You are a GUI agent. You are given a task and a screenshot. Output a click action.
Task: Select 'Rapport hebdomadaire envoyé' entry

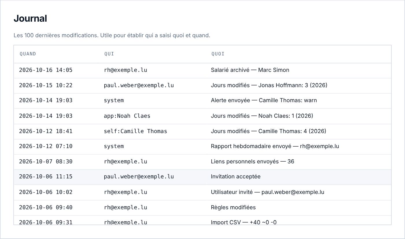pyautogui.click(x=275, y=146)
